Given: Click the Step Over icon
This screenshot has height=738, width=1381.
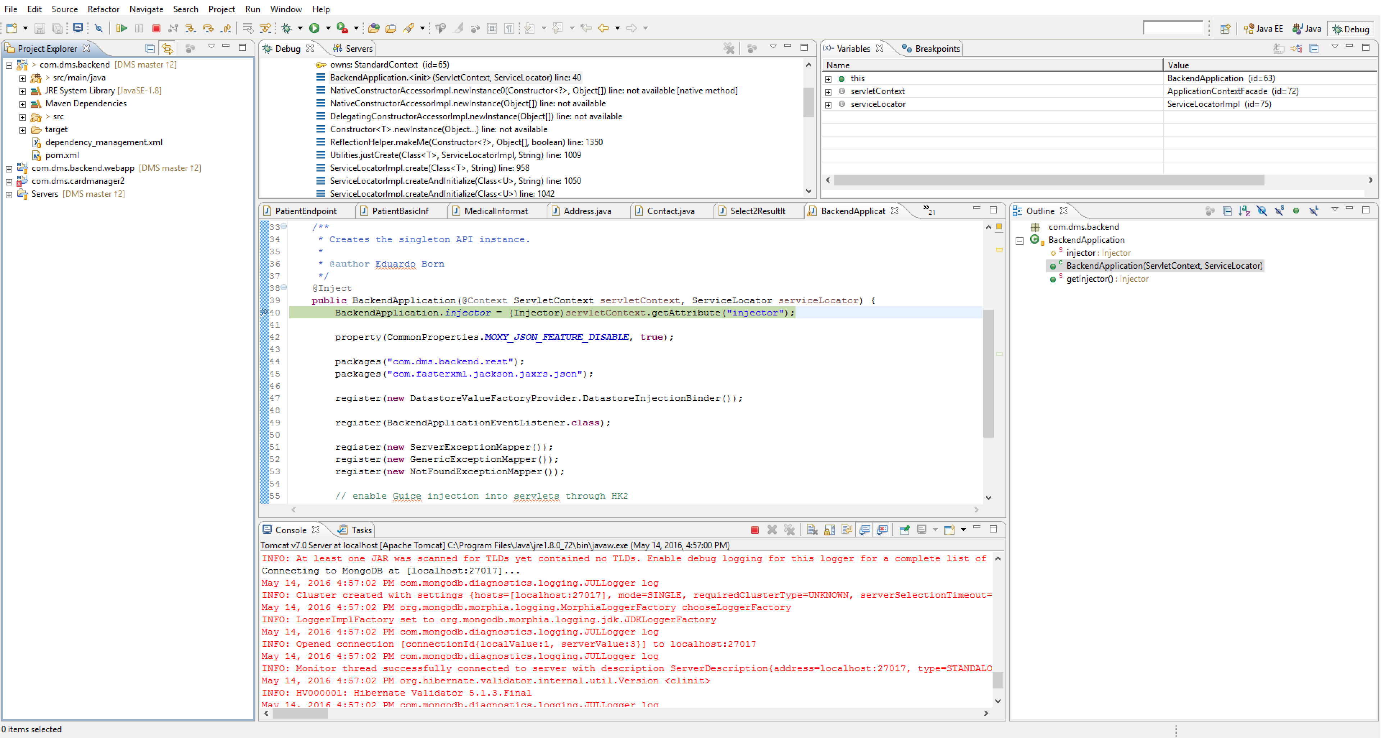Looking at the screenshot, I should point(208,28).
